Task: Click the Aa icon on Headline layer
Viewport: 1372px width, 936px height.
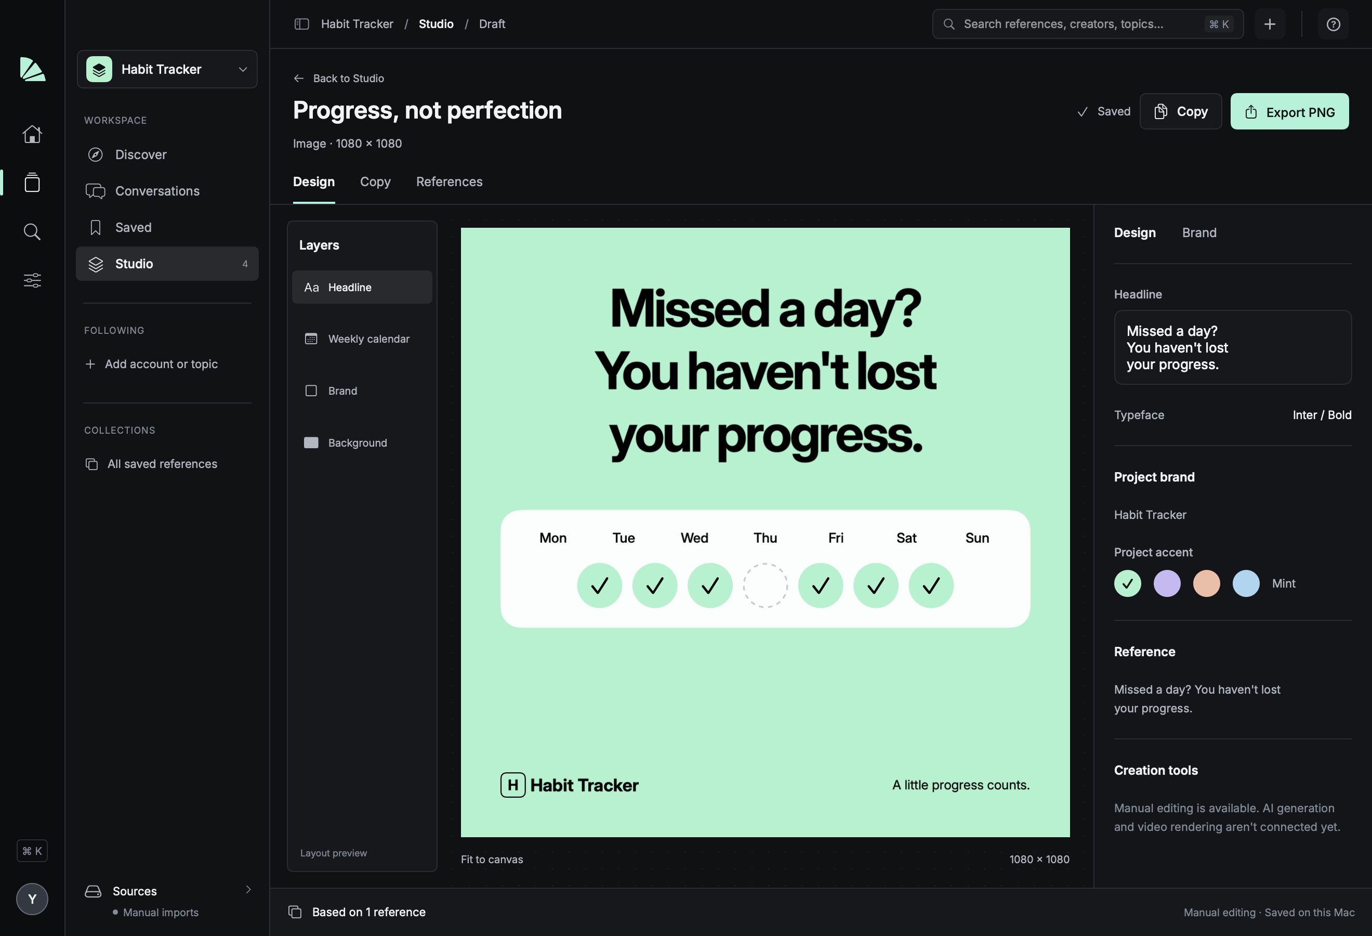Action: pos(311,288)
